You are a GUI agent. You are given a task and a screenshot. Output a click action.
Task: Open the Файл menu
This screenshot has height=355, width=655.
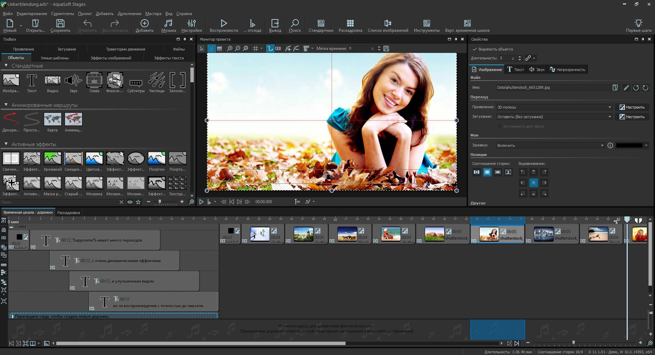click(x=8, y=14)
